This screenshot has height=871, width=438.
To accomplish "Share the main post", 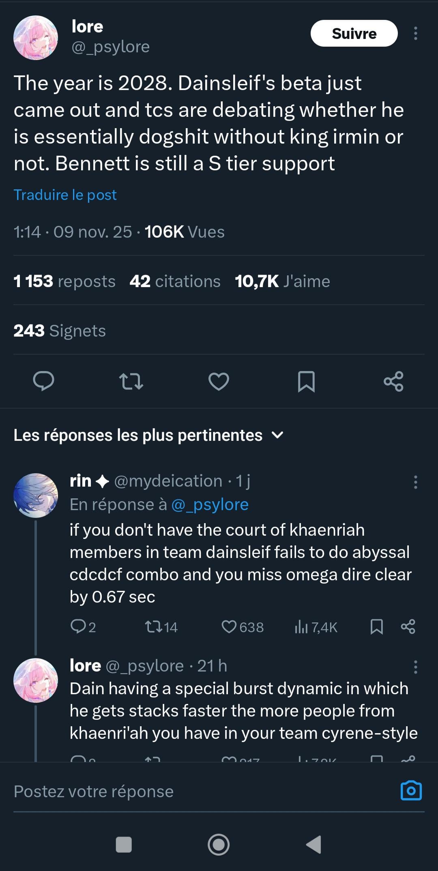I will tap(393, 381).
